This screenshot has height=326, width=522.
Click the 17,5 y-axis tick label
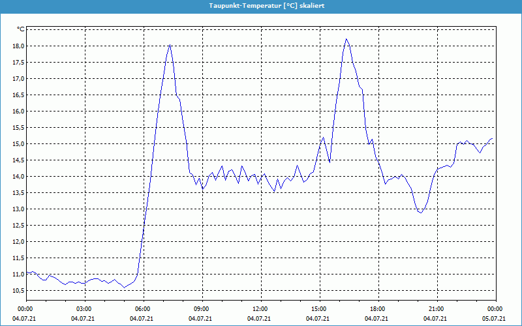(18, 63)
